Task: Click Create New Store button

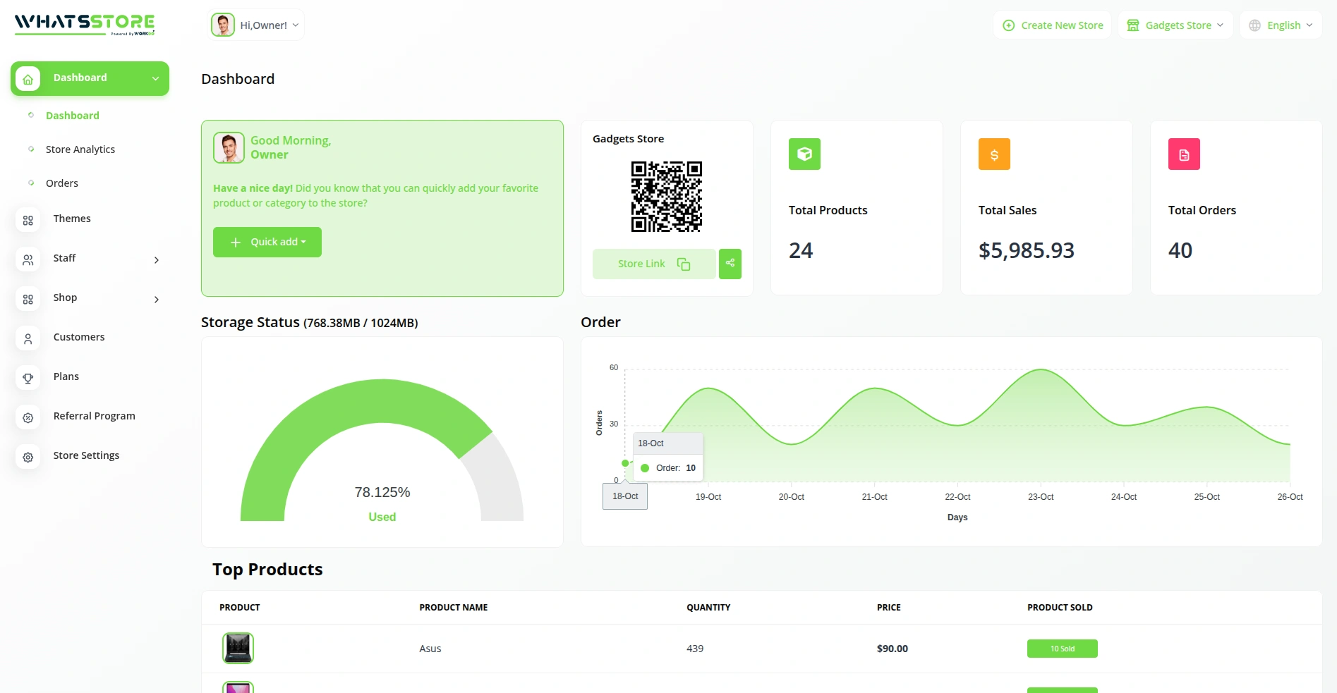Action: (1053, 25)
